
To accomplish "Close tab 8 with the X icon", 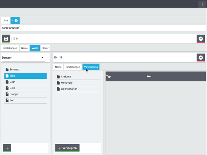I will click(16, 20).
